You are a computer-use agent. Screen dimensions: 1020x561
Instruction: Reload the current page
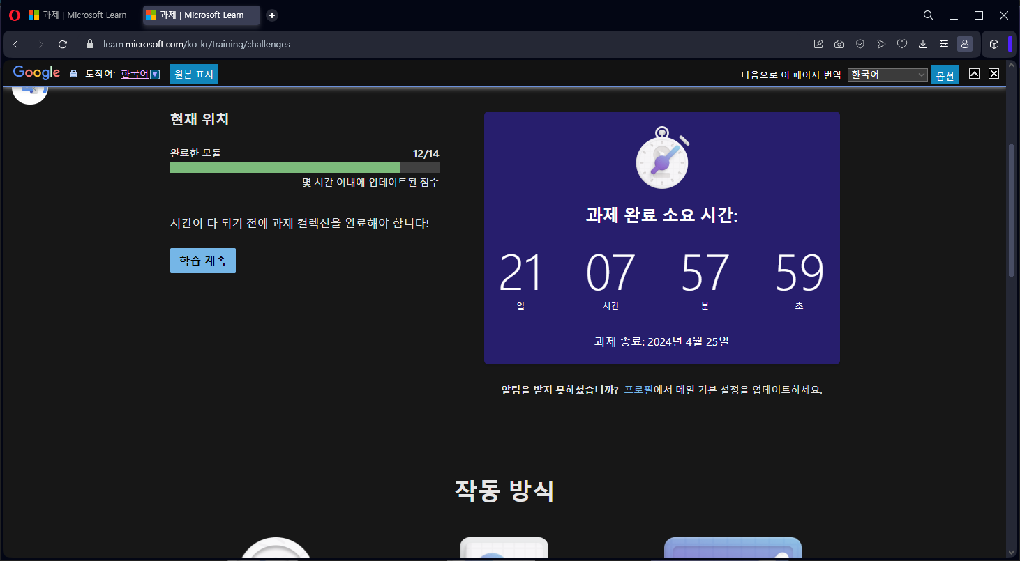[63, 44]
